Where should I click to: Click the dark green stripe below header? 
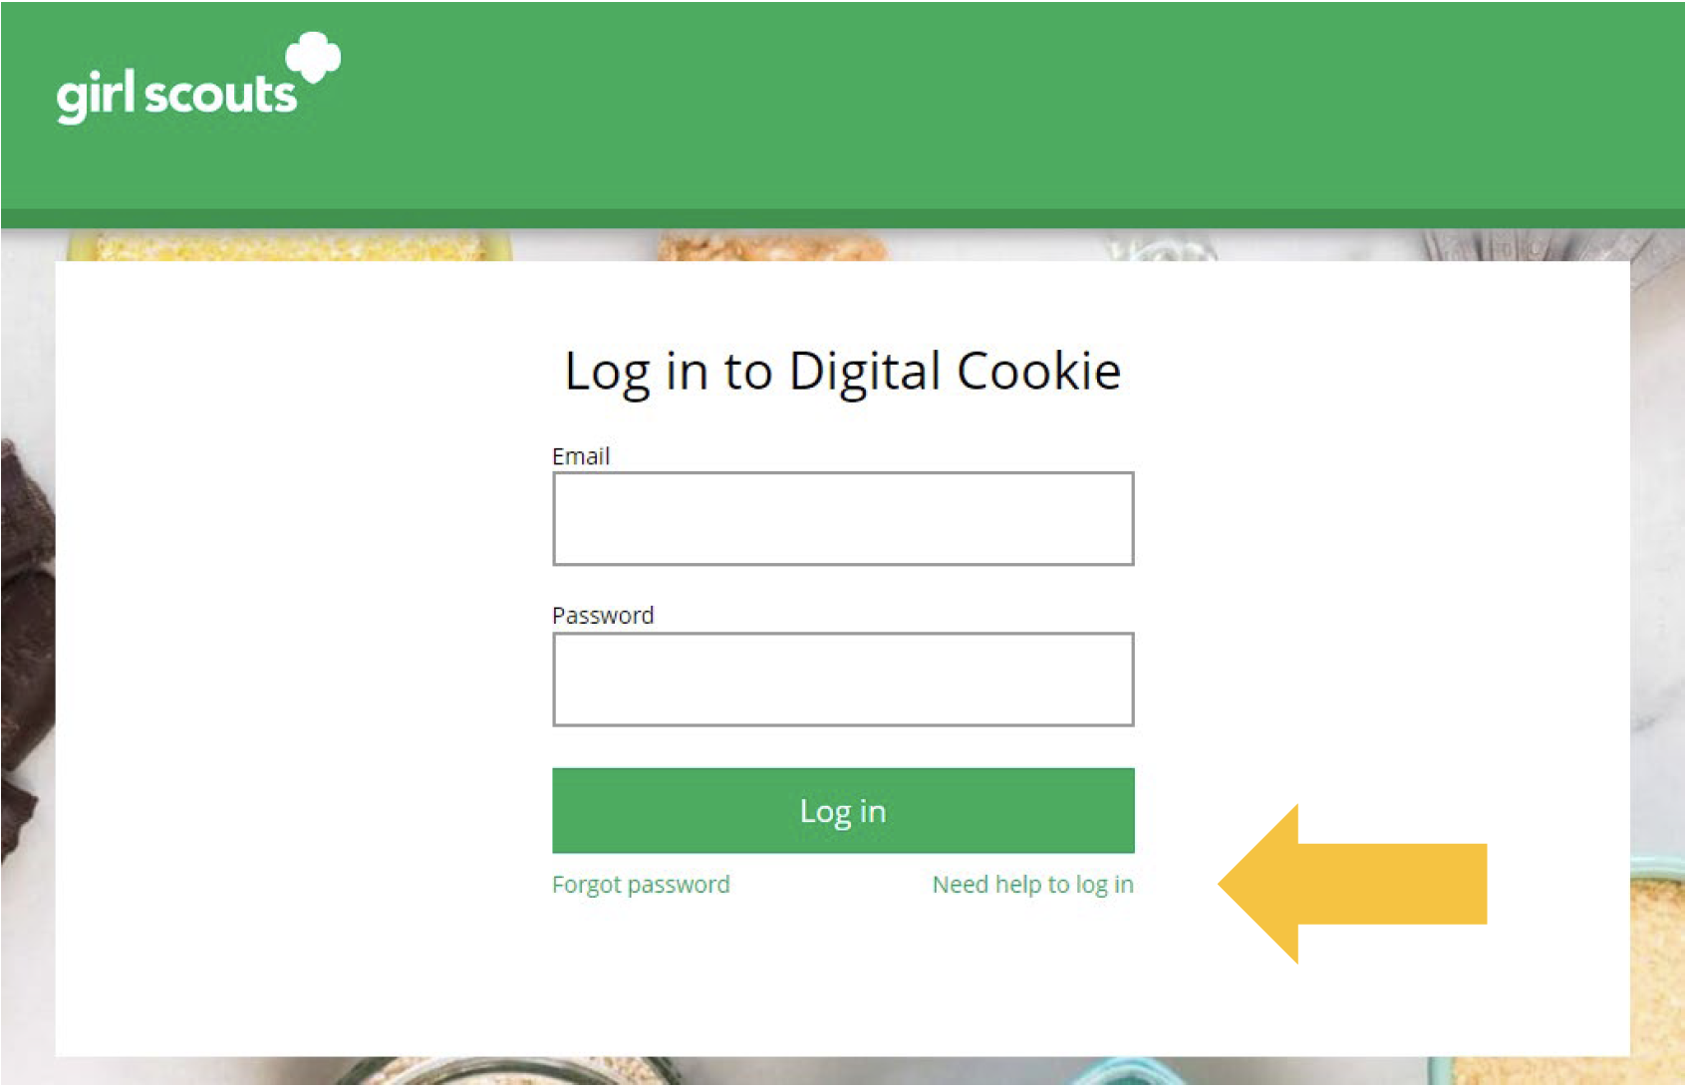pyautogui.click(x=843, y=219)
